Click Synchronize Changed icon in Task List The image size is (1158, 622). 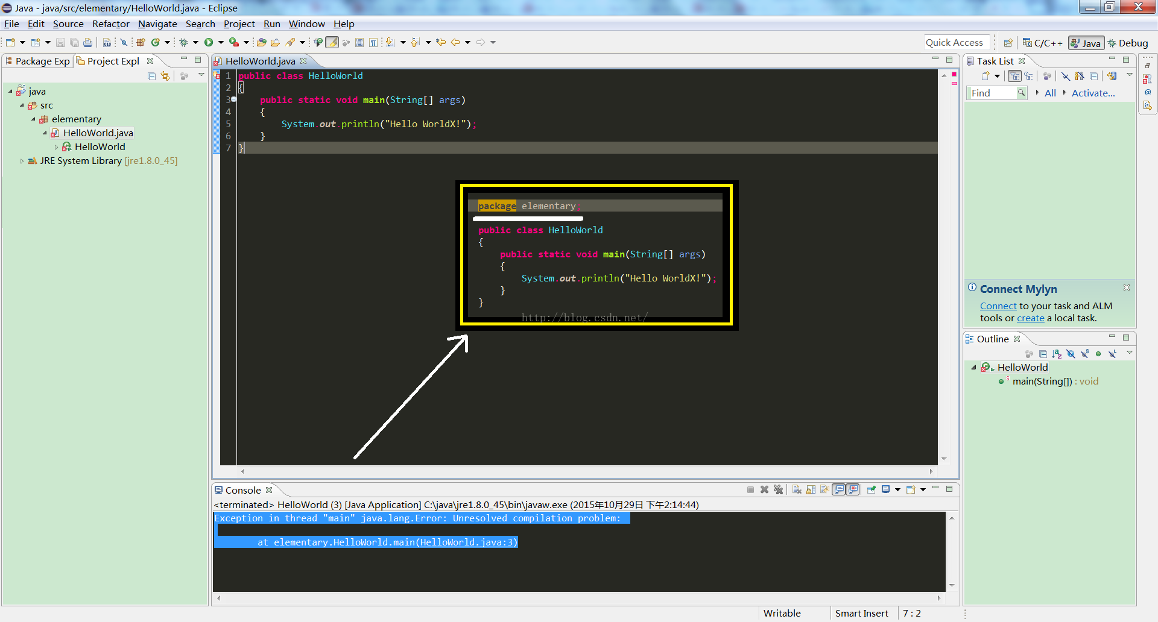(x=1112, y=76)
